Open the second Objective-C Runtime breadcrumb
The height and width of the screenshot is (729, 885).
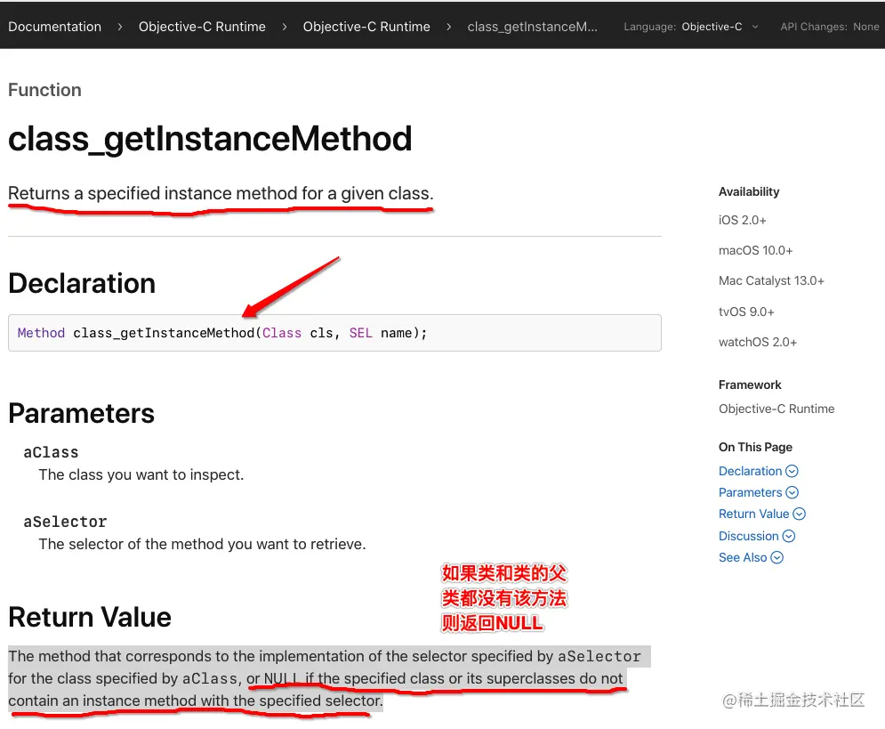pyautogui.click(x=366, y=27)
